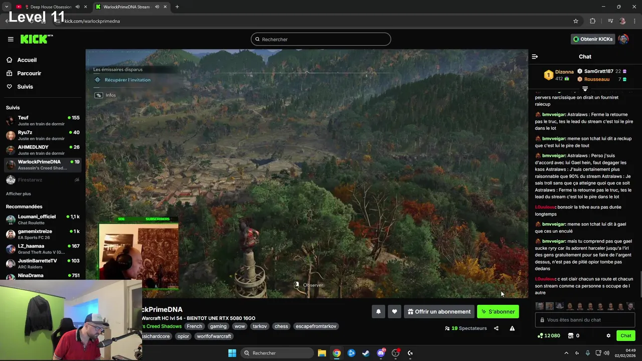The height and width of the screenshot is (361, 642).
Task: Expand the gifters leaderboard in chat
Action: tap(585, 89)
